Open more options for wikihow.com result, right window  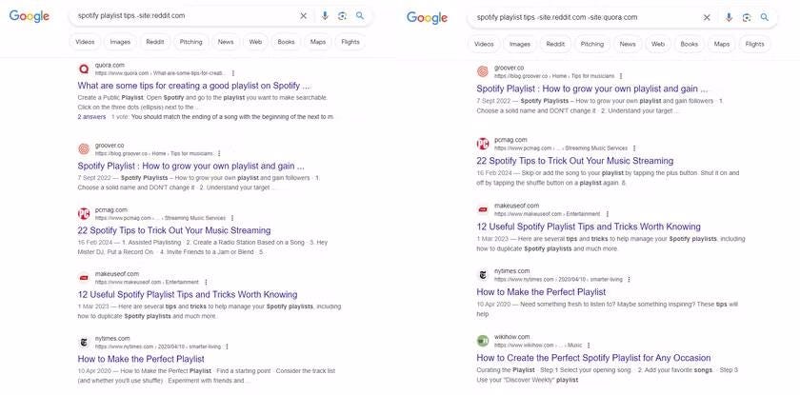click(589, 346)
